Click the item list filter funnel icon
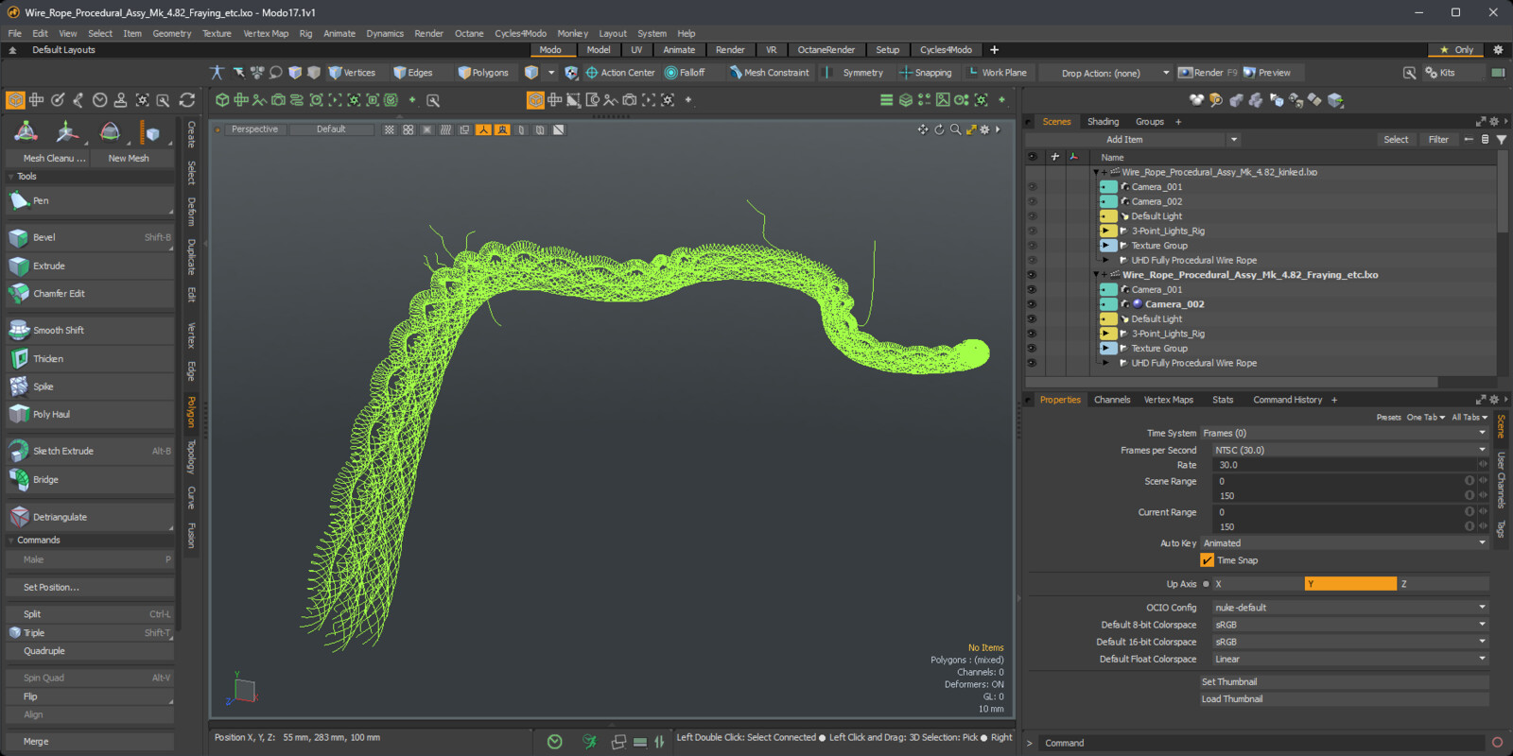The width and height of the screenshot is (1513, 756). (x=1502, y=140)
